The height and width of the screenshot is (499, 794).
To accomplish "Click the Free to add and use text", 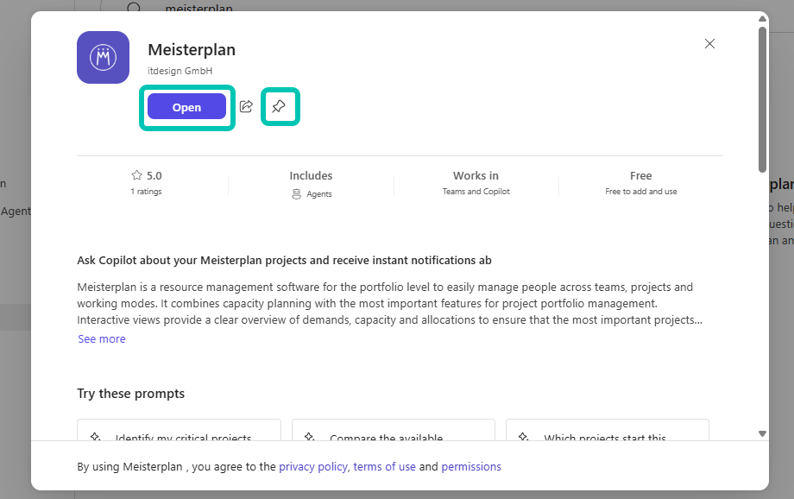I will coord(641,192).
